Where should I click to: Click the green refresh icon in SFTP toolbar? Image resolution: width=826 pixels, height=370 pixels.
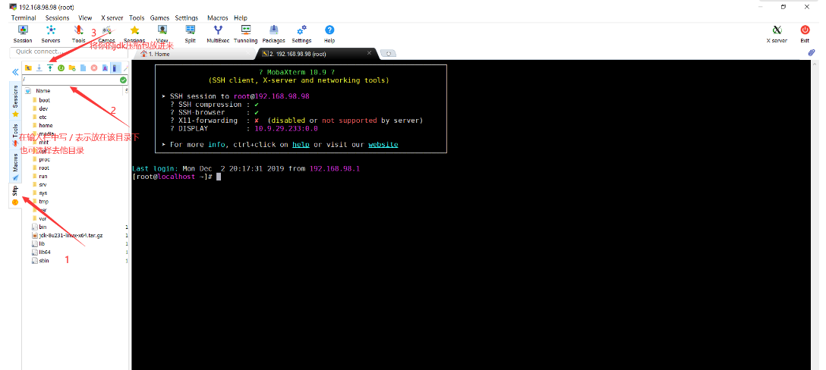pos(61,67)
